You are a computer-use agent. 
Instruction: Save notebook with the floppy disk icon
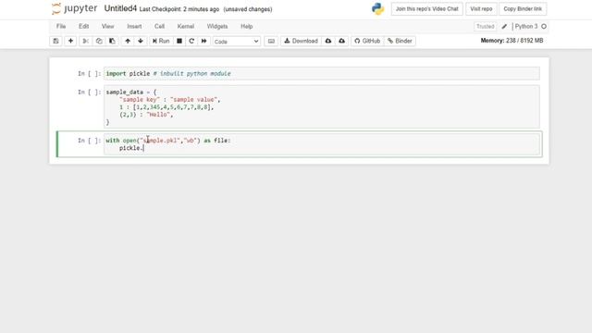tap(55, 41)
